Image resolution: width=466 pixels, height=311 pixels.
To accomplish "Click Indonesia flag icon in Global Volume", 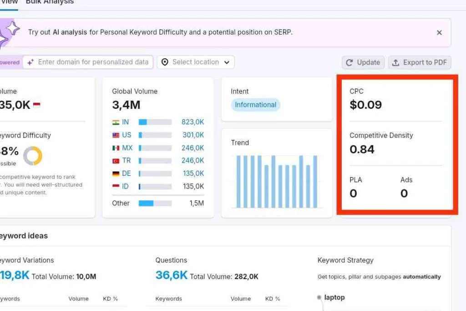I will [x=116, y=186].
